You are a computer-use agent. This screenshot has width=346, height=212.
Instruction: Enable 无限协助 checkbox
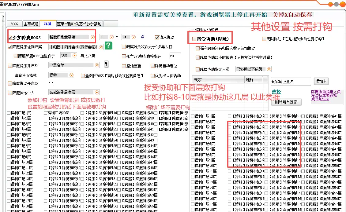[x=264, y=39]
